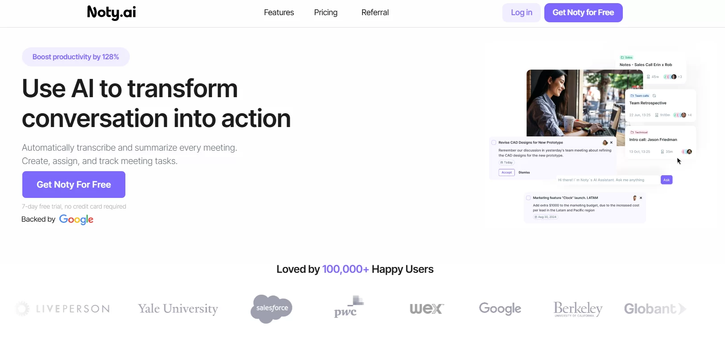
Task: Close the Marketing feature Clock launch card
Action: coord(641,198)
